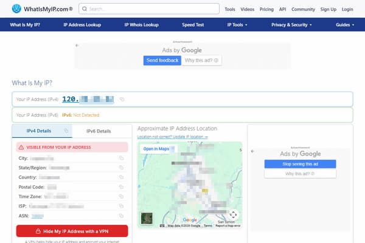Open the Speed Test page
This screenshot has width=365, height=243.
pos(193,25)
